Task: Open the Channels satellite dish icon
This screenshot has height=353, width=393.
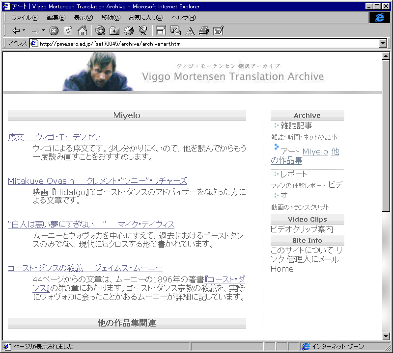Action: [x=143, y=31]
